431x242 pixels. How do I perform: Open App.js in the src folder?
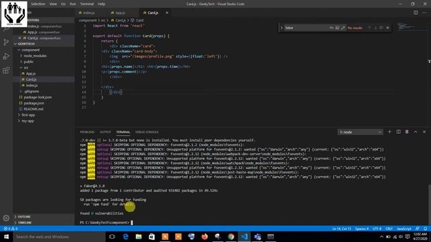(x=44, y=73)
